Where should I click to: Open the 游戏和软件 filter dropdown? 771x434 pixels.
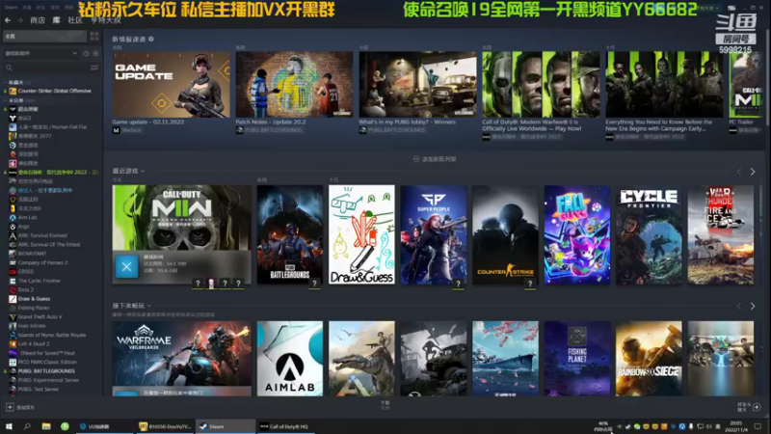point(40,53)
